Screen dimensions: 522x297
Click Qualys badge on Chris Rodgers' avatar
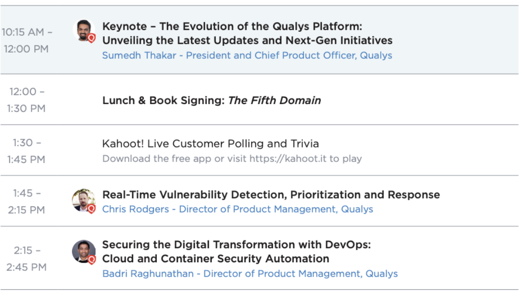tap(92, 209)
